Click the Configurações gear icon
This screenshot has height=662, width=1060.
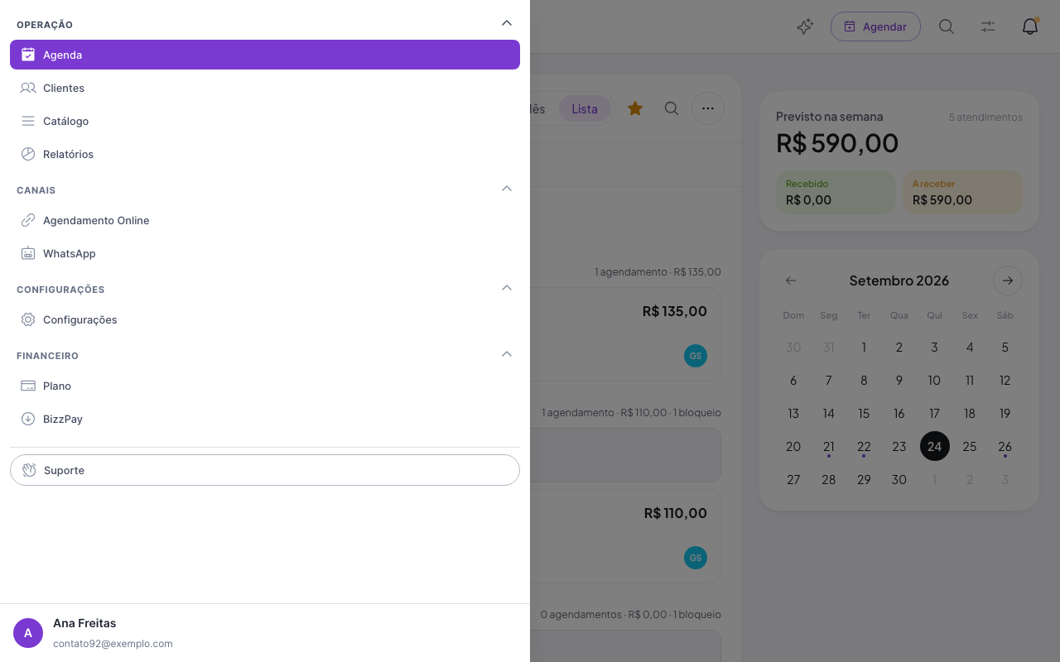click(x=28, y=319)
